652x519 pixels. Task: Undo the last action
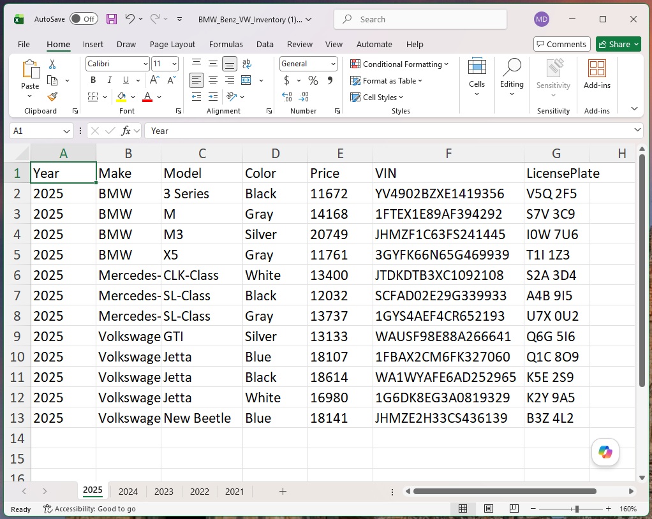pyautogui.click(x=130, y=19)
